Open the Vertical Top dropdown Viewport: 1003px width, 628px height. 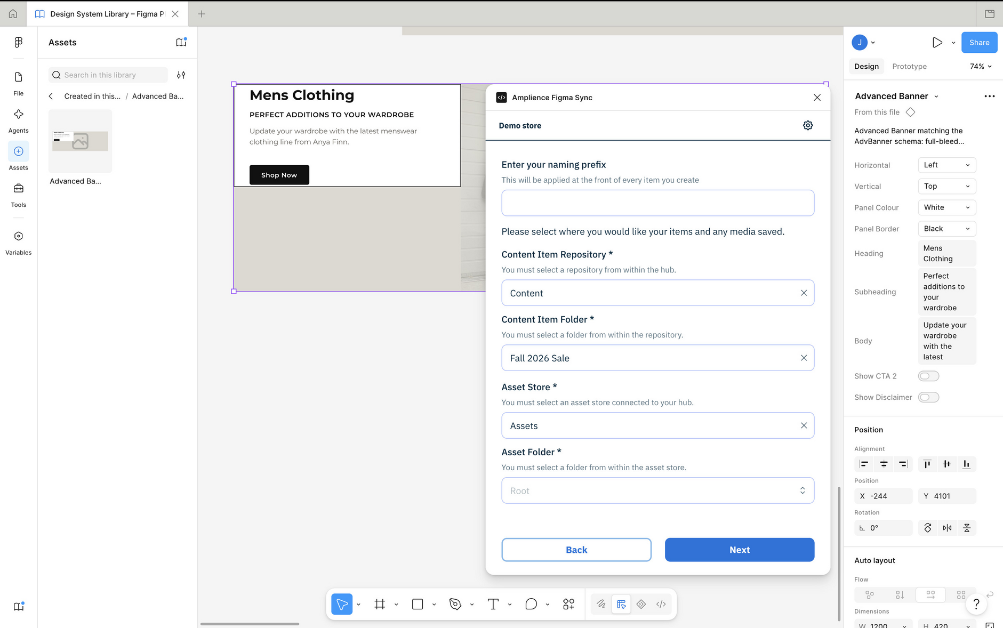pyautogui.click(x=947, y=187)
